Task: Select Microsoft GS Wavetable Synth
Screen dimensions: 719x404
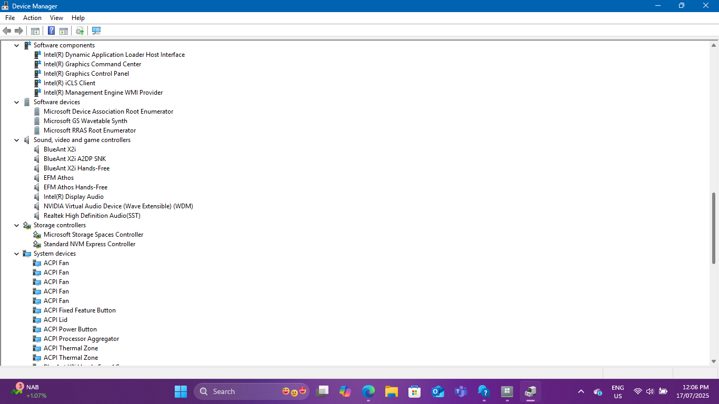Action: click(x=85, y=121)
